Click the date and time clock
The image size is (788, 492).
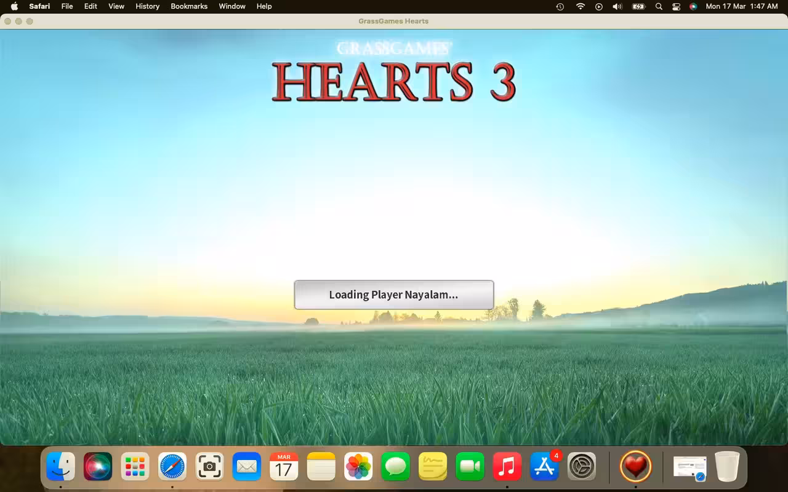pos(742,6)
